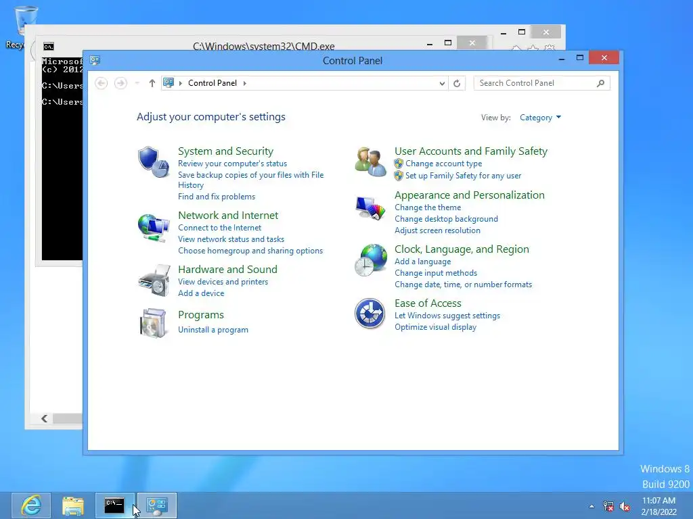Click Save backup copies with File History
The image size is (693, 519).
coord(250,180)
